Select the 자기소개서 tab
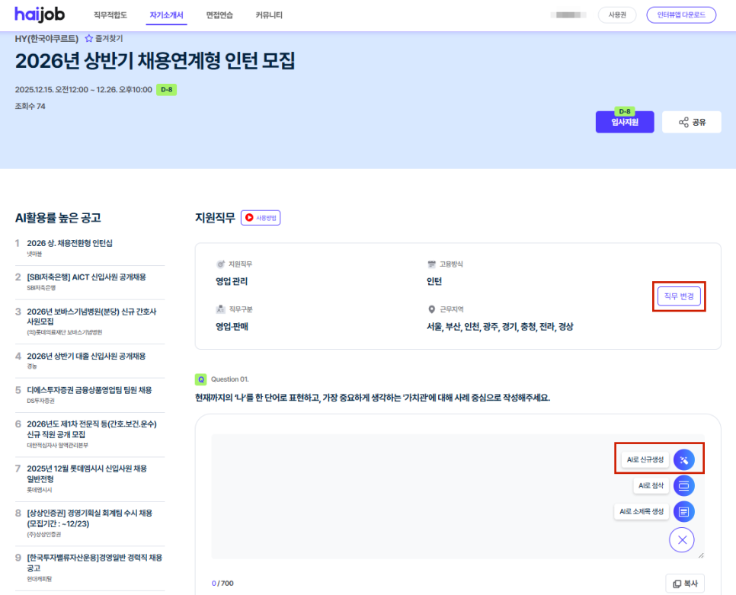The image size is (736, 595). pos(166,15)
